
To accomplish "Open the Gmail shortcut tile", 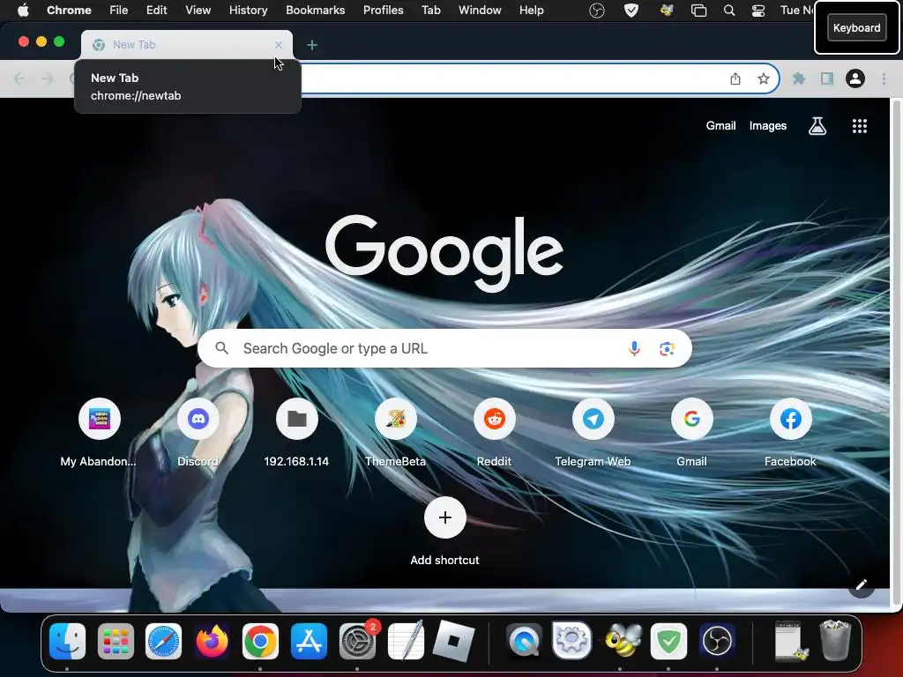I will [691, 432].
